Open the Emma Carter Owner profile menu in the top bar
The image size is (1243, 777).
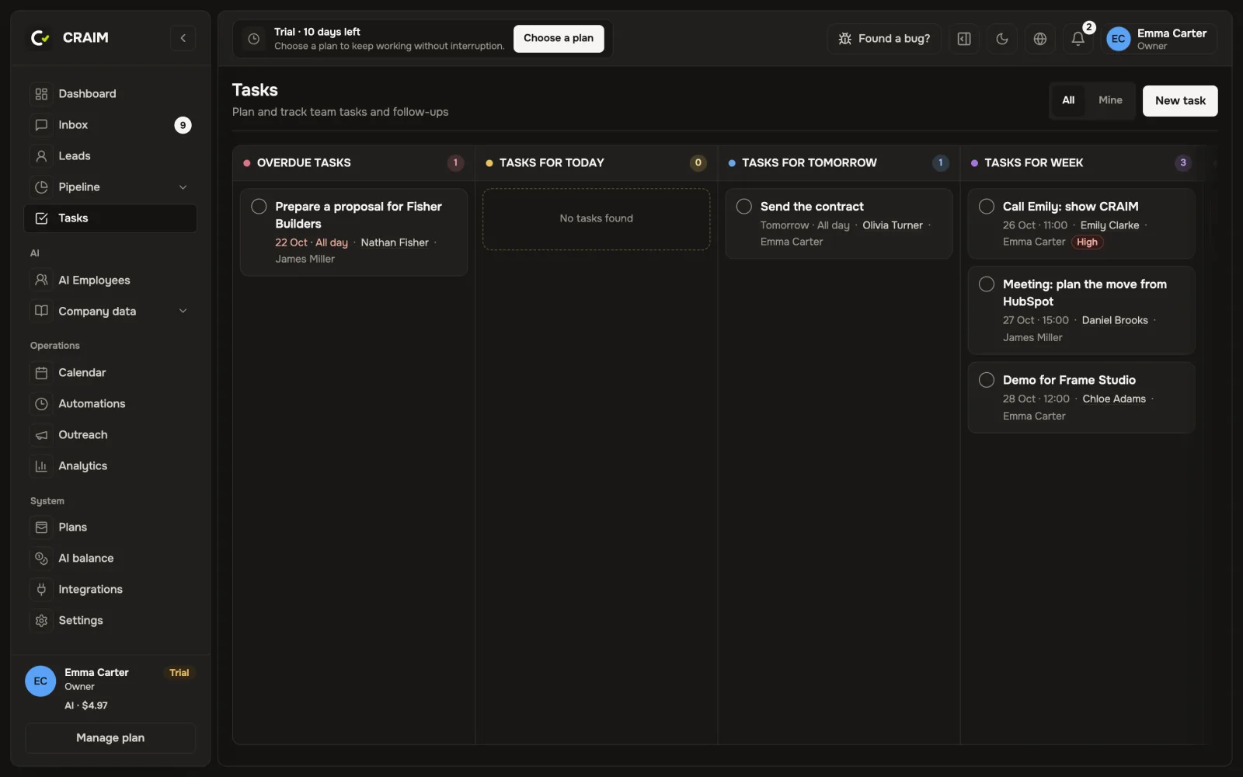tap(1158, 39)
